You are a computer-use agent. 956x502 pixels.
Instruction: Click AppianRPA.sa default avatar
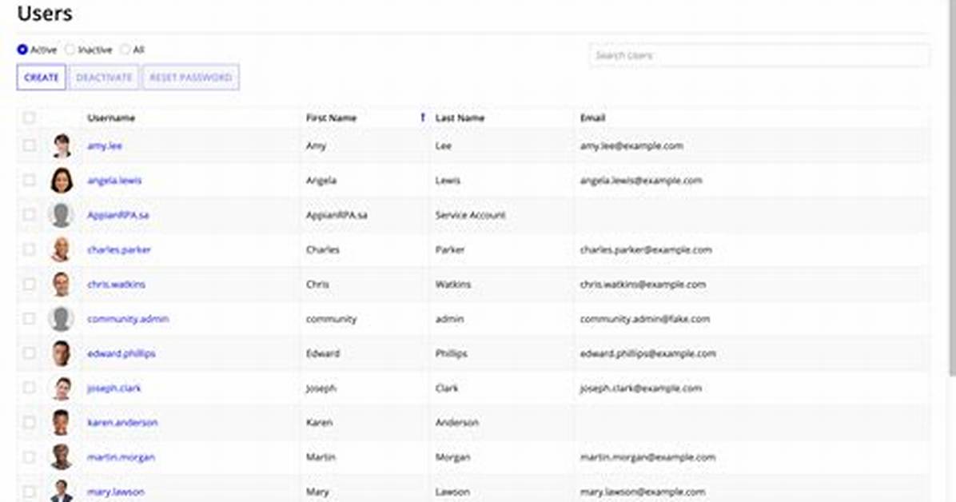61,215
